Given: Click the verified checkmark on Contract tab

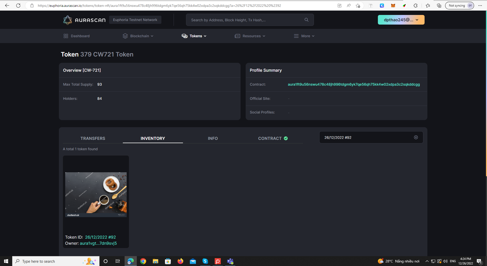Looking at the screenshot, I should pos(286,138).
